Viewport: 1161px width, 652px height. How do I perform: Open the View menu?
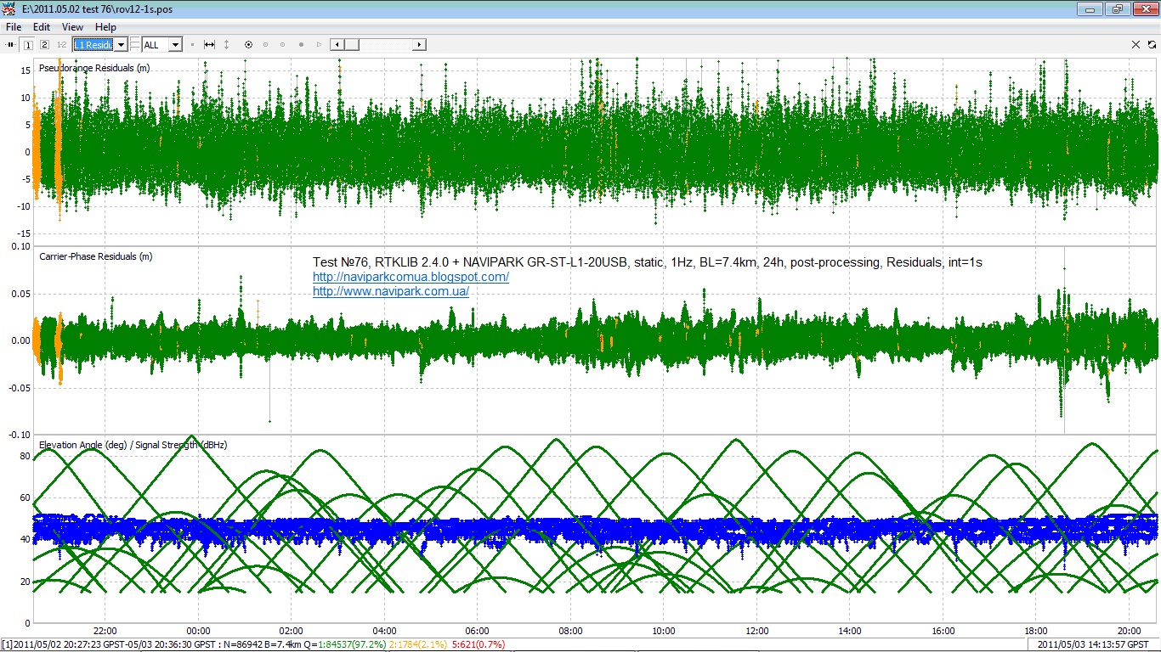[x=72, y=27]
